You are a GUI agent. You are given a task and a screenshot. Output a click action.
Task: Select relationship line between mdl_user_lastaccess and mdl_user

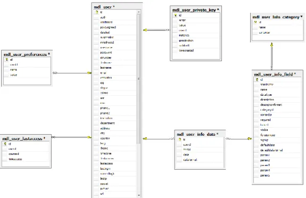click(x=72, y=137)
